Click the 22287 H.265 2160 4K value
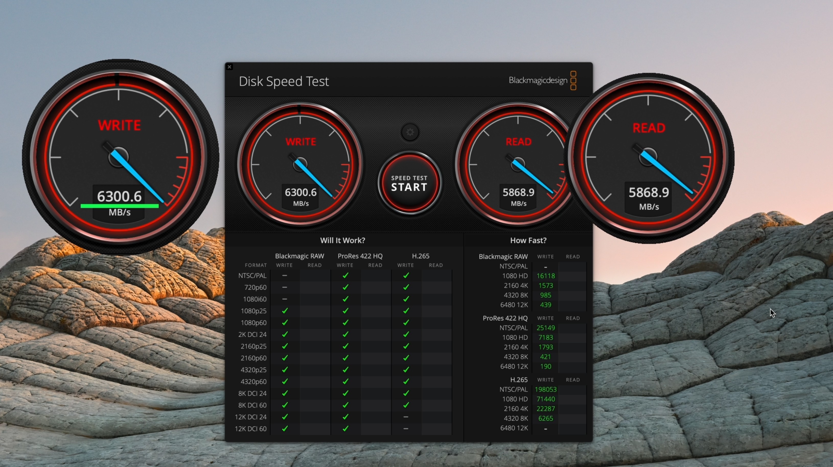 pyautogui.click(x=546, y=409)
